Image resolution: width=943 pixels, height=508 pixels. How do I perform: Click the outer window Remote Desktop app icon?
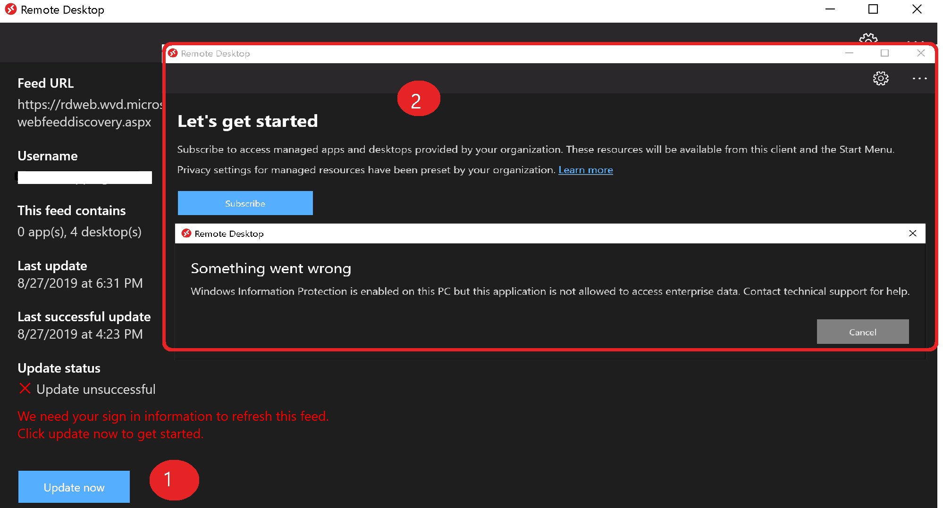click(x=11, y=9)
